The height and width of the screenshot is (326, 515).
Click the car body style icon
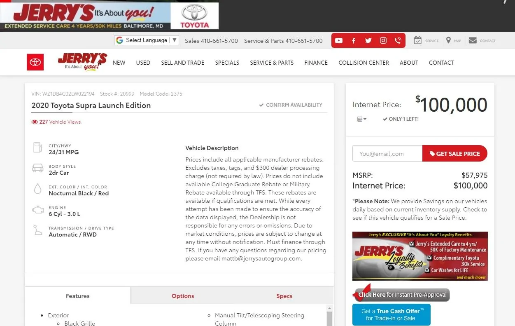point(37,169)
